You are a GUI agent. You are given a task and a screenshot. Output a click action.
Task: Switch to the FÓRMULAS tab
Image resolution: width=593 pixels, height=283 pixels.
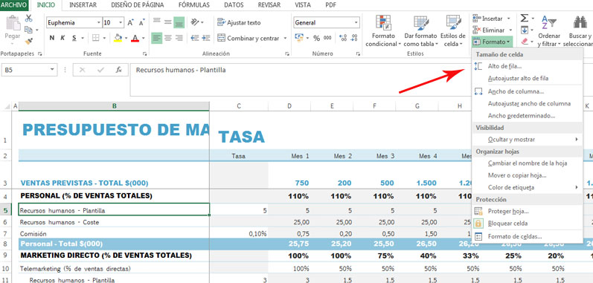194,5
